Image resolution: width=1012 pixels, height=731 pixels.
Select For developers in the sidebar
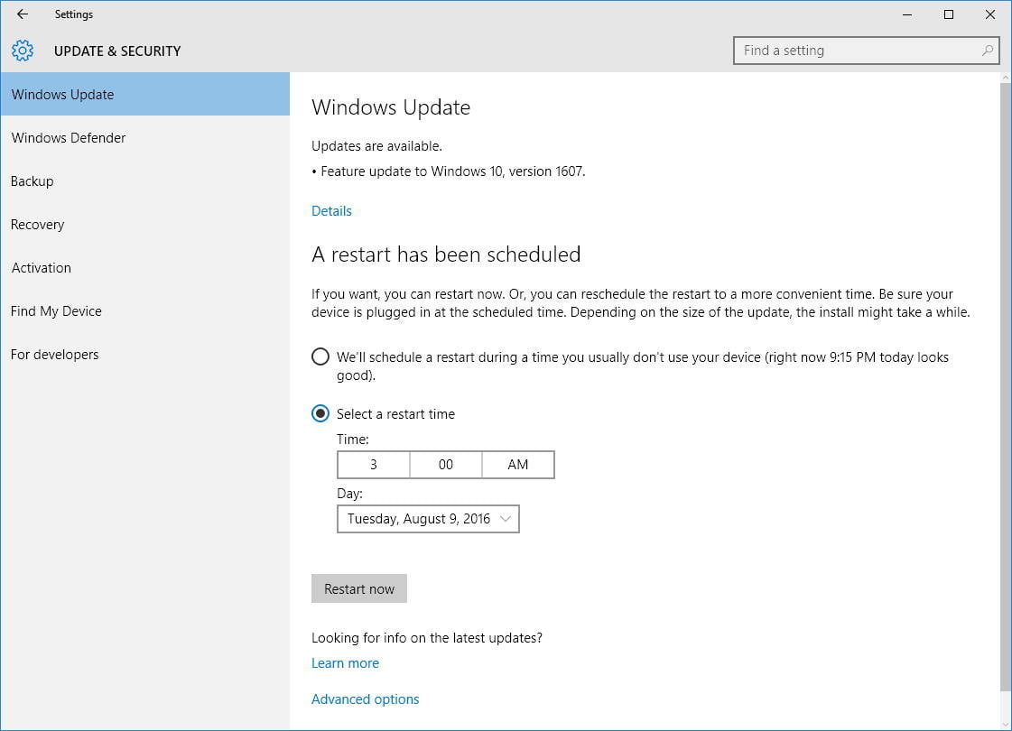(x=55, y=355)
